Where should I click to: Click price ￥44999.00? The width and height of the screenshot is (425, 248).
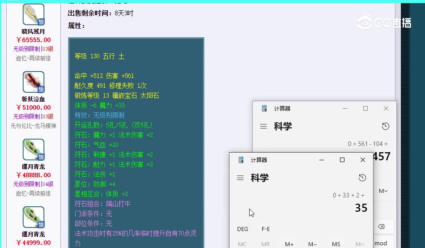(34, 243)
